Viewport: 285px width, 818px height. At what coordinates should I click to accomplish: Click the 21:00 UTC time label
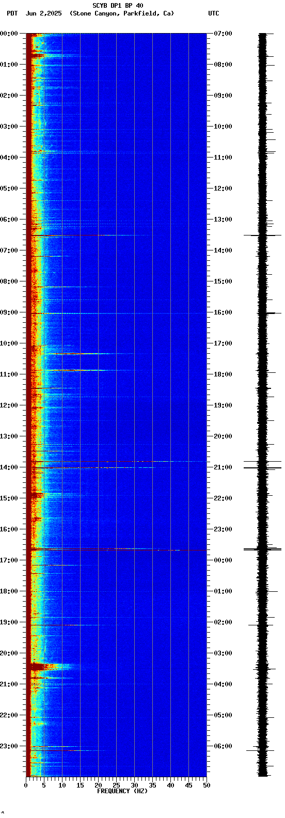coord(223,467)
